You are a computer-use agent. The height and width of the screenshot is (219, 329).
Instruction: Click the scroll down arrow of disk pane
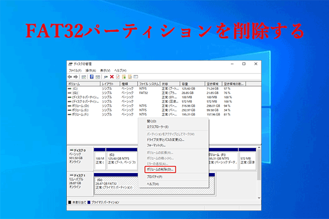point(259,198)
